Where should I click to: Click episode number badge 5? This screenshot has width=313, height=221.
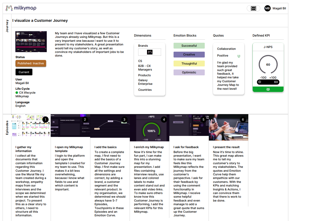click(203, 120)
